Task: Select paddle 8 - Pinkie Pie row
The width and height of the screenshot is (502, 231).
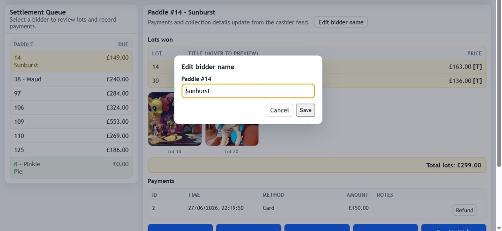Action: point(71,168)
